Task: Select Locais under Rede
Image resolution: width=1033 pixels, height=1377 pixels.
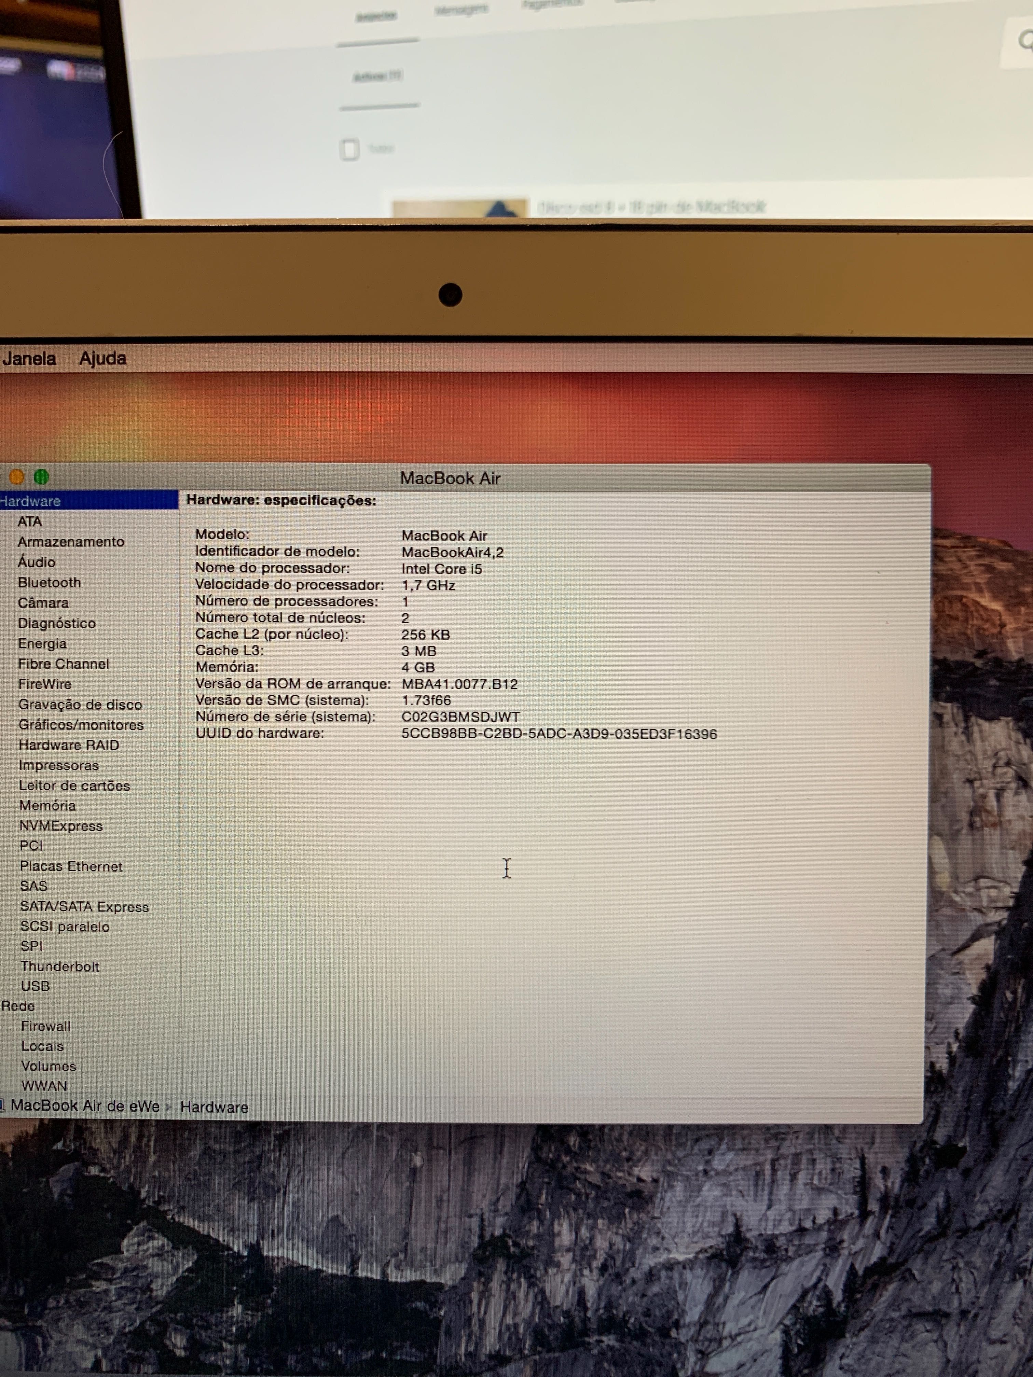Action: [x=42, y=1046]
